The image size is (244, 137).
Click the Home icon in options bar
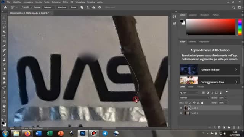[x=5, y=8]
